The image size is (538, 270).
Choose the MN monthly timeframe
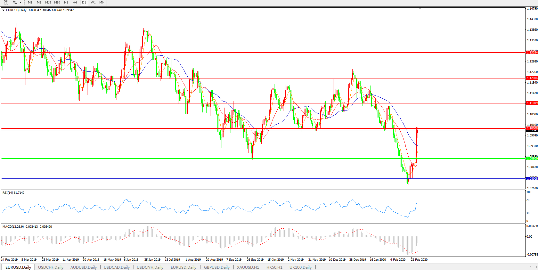[102, 3]
